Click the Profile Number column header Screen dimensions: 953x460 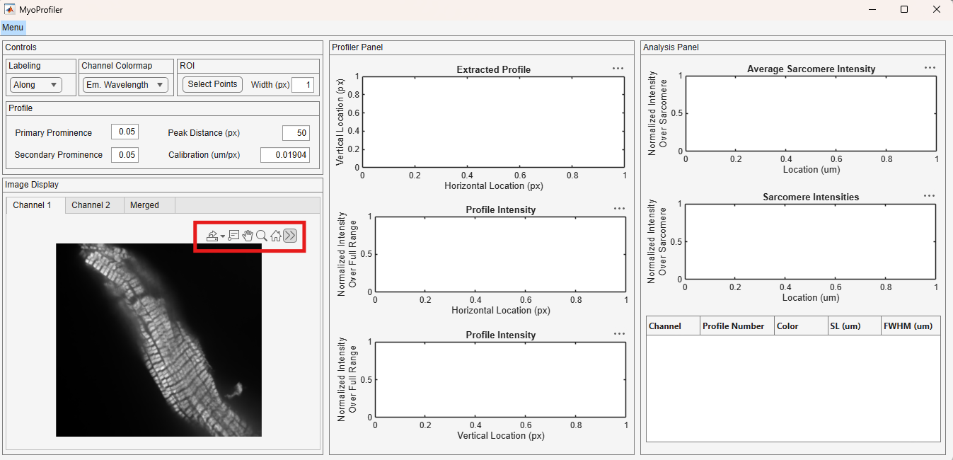click(737, 326)
